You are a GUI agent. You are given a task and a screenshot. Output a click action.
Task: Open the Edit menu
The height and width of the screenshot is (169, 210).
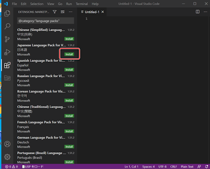click(x=23, y=4)
